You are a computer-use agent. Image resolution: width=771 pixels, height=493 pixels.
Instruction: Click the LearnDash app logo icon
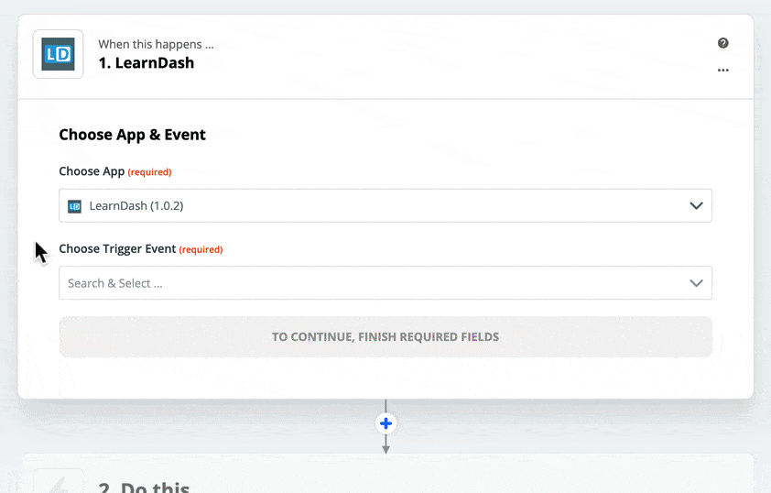(58, 54)
